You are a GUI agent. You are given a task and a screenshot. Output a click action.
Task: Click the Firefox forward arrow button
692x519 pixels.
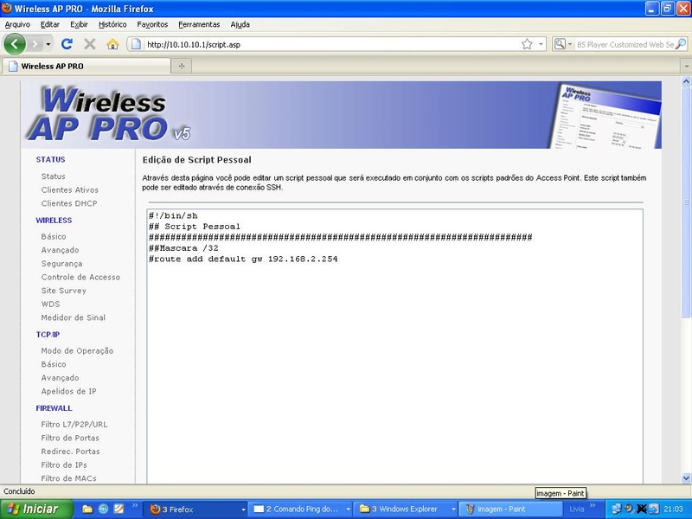point(35,44)
